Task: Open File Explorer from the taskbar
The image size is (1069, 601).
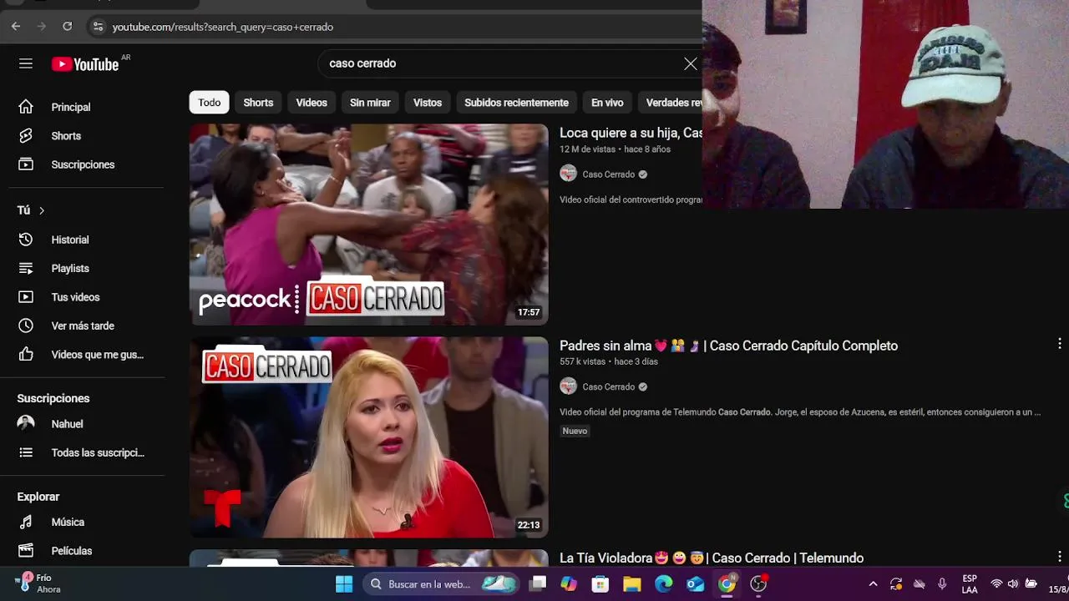Action: click(631, 584)
